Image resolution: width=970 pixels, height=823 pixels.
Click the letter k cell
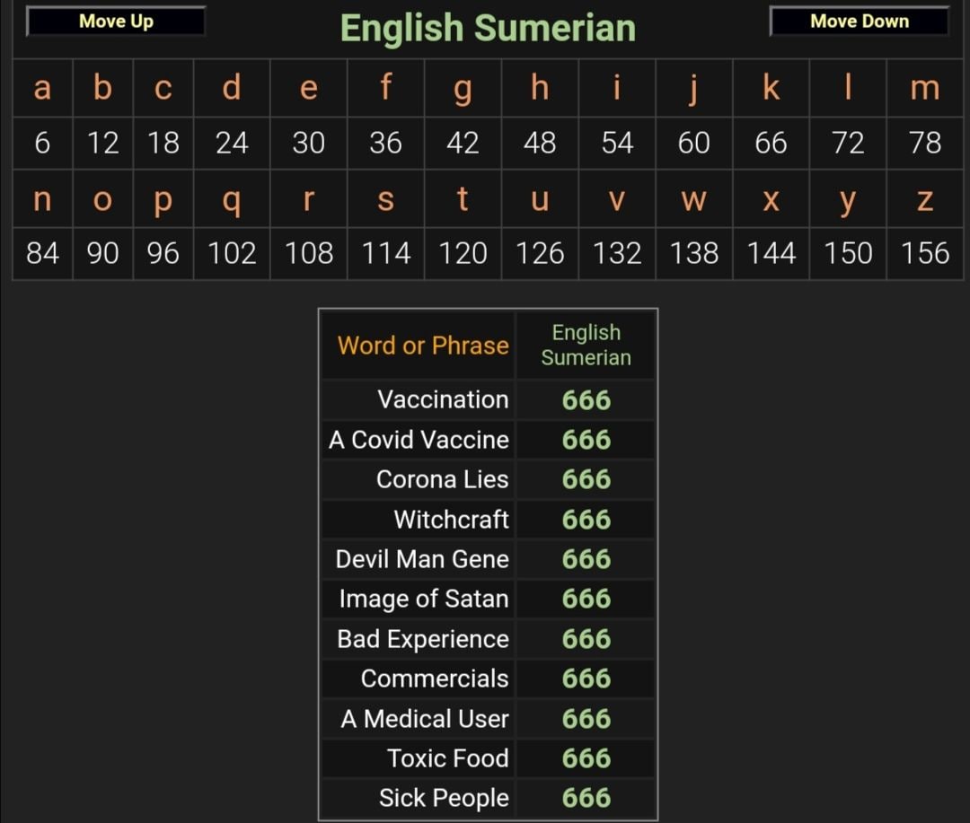[x=771, y=88]
